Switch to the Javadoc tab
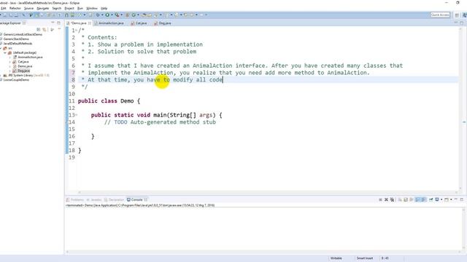Screen dimensions: 467x262 (94, 199)
